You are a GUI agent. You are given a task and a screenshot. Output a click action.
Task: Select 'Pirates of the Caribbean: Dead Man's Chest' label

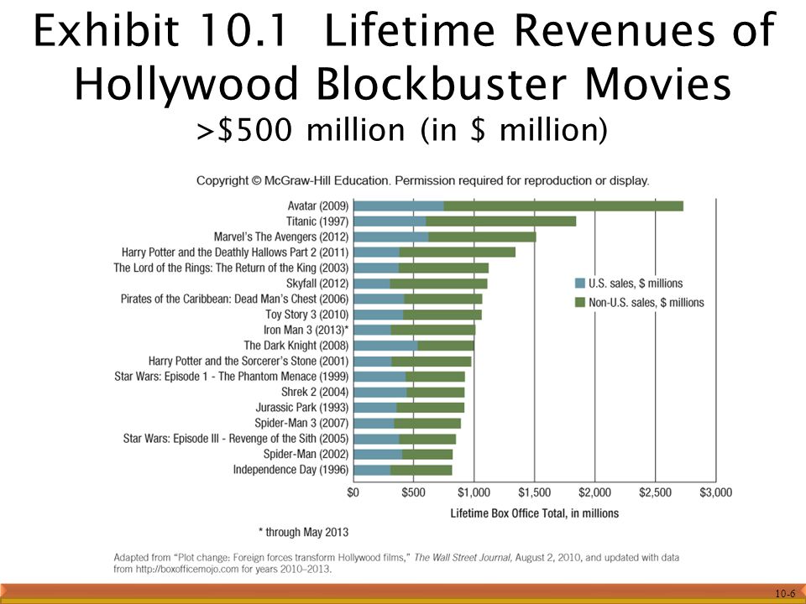[234, 299]
